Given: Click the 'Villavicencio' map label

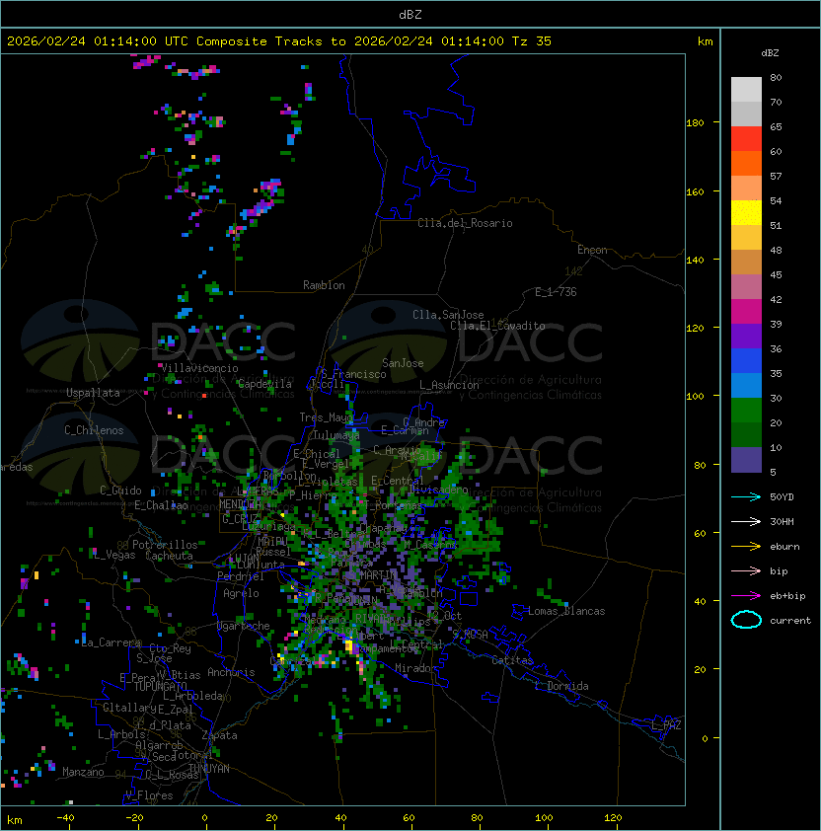Looking at the screenshot, I should tap(199, 368).
